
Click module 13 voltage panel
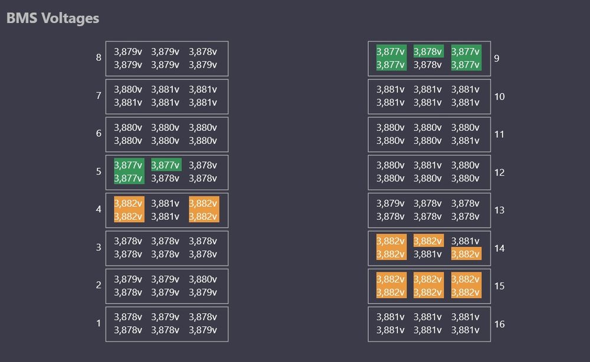coord(429,210)
